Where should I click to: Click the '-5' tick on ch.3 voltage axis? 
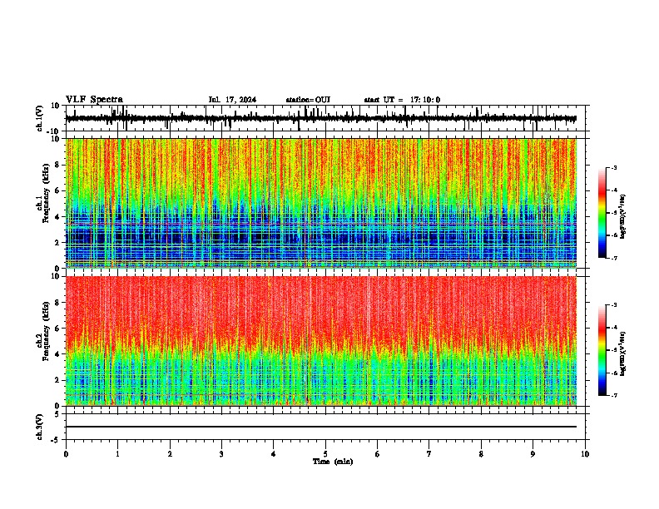click(x=57, y=440)
